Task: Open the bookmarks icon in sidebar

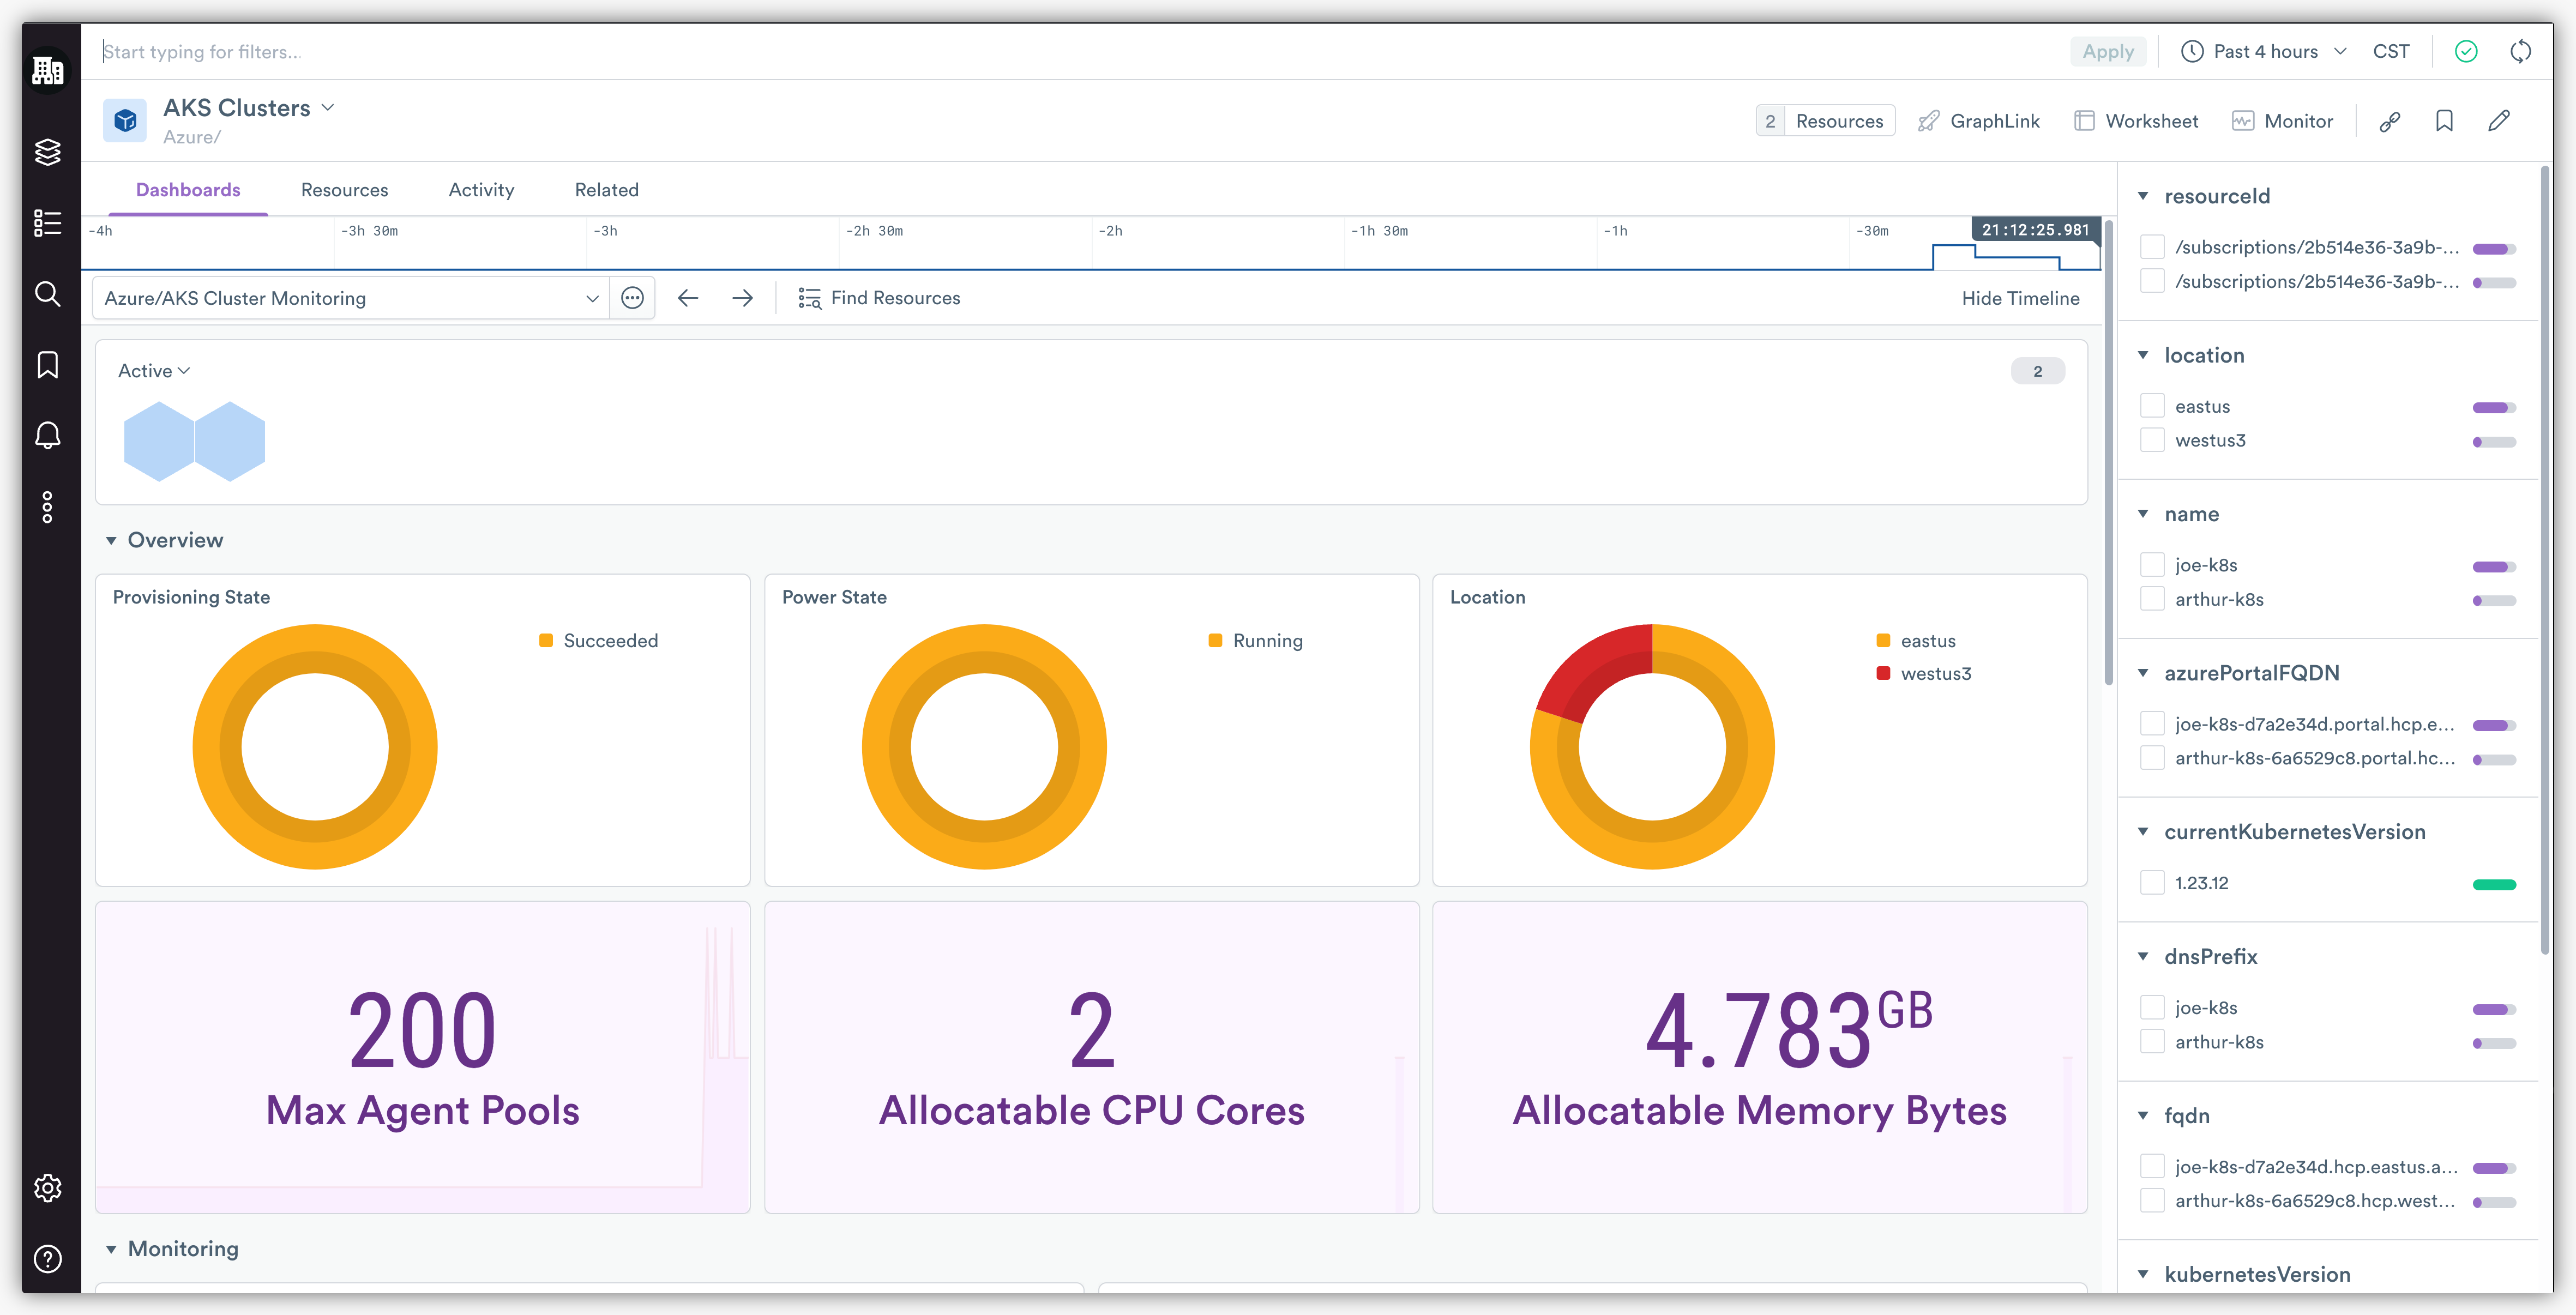Action: [48, 364]
